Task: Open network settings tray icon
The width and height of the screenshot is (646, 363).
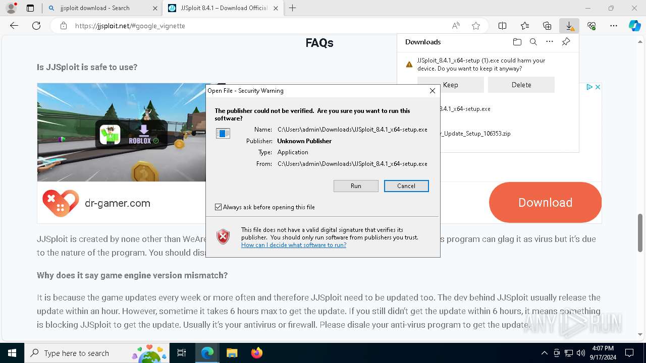Action: (569, 353)
